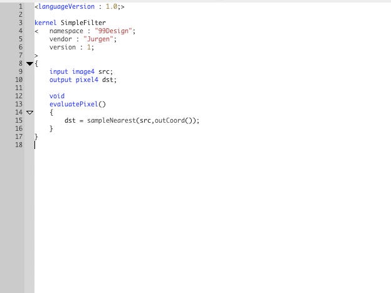
Task: Click the '1.0' version value
Action: point(112,6)
